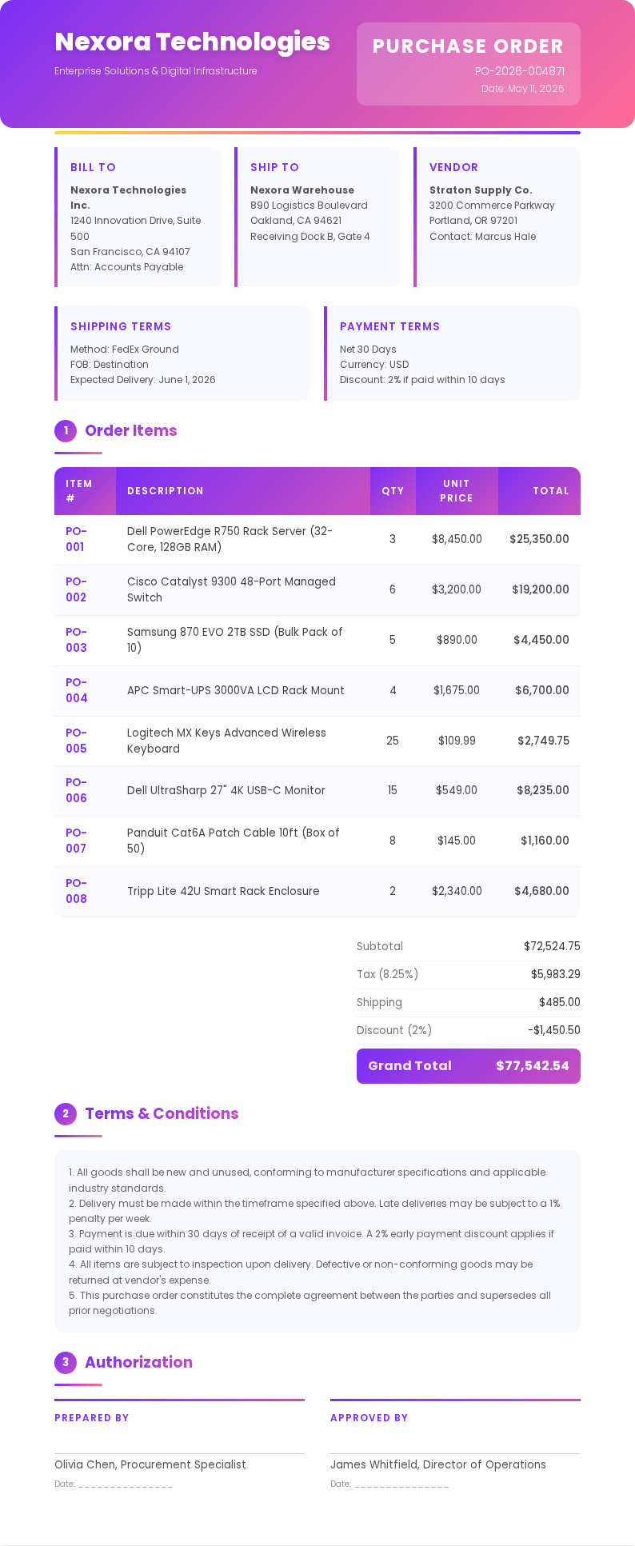Click the section 1 number badge
This screenshot has width=635, height=1546.
pos(66,431)
